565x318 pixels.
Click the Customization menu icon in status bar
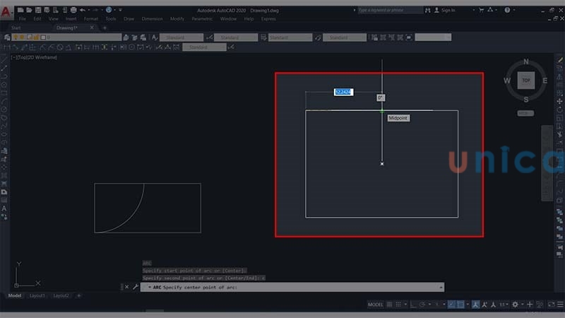[558, 305]
